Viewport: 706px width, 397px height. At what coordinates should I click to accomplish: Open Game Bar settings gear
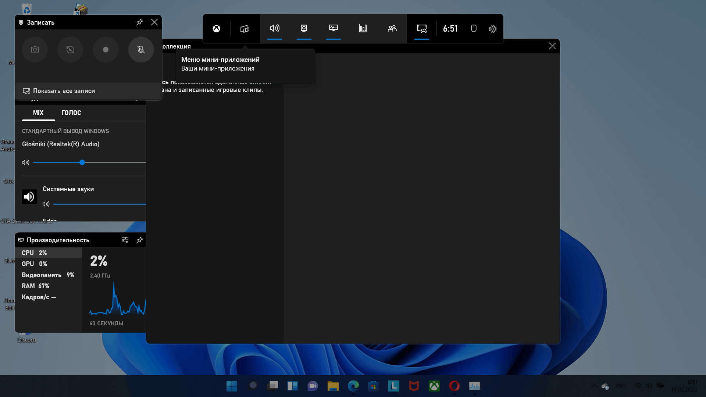tap(493, 29)
